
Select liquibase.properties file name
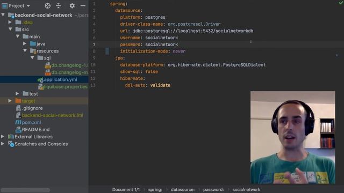(x=66, y=87)
